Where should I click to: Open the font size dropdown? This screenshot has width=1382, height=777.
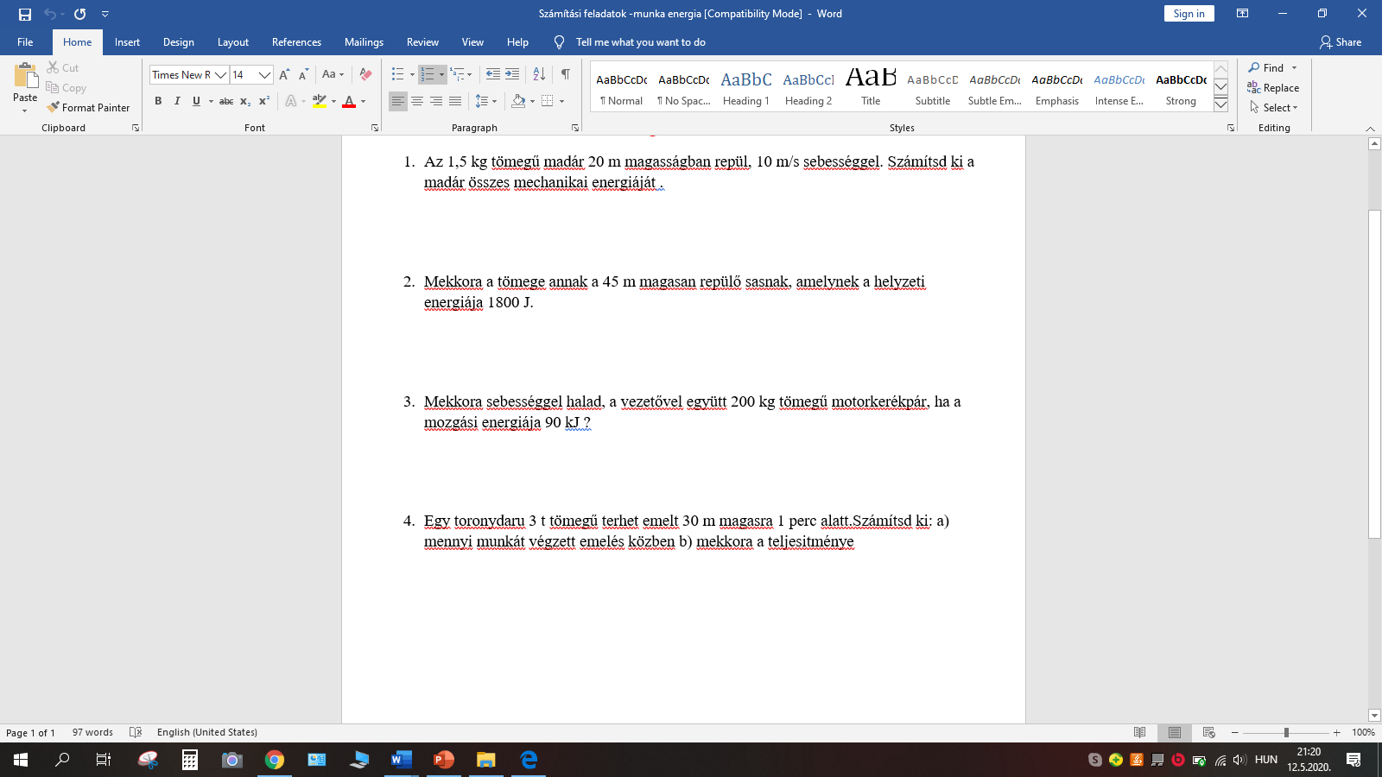[264, 75]
